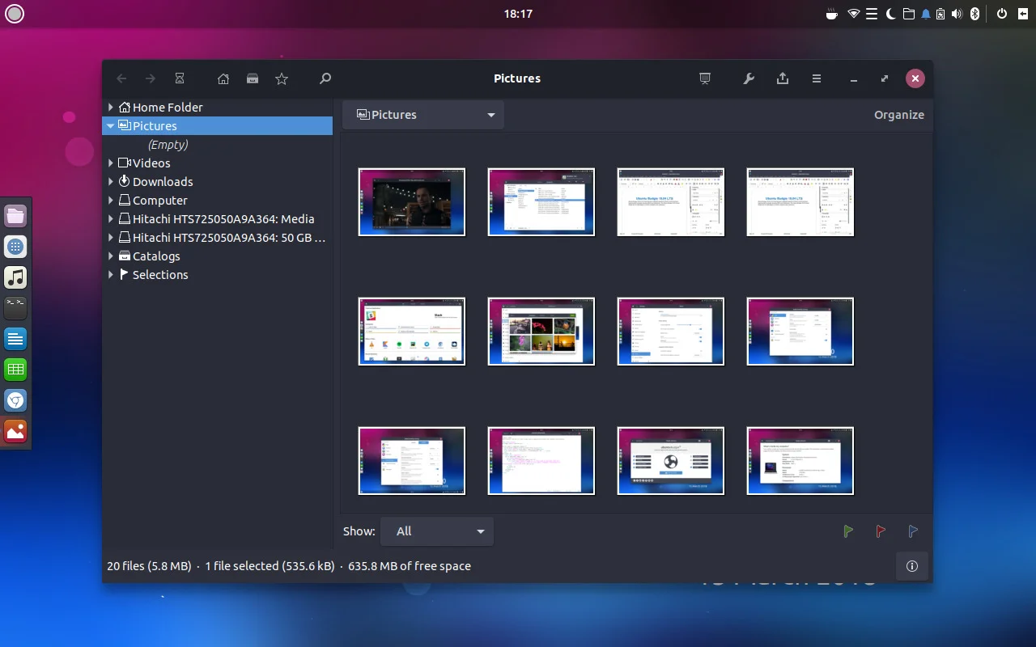Filter by red flag

coord(881,531)
